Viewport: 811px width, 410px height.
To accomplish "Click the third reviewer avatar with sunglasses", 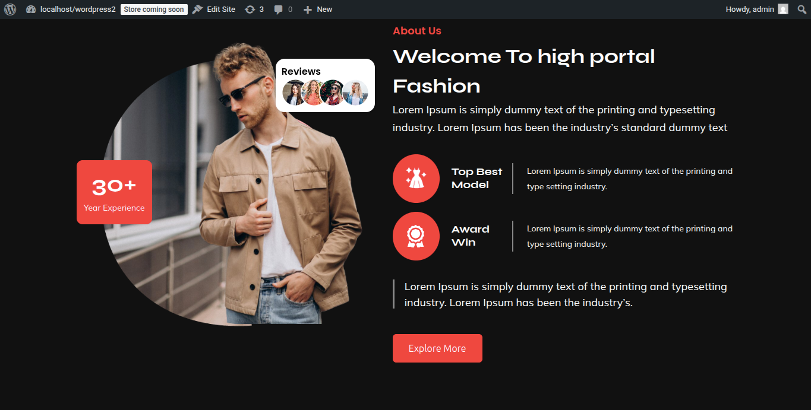I will point(332,93).
